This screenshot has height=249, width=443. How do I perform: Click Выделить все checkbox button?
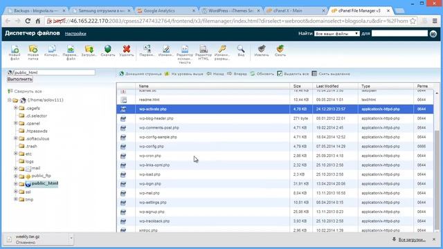(293, 74)
